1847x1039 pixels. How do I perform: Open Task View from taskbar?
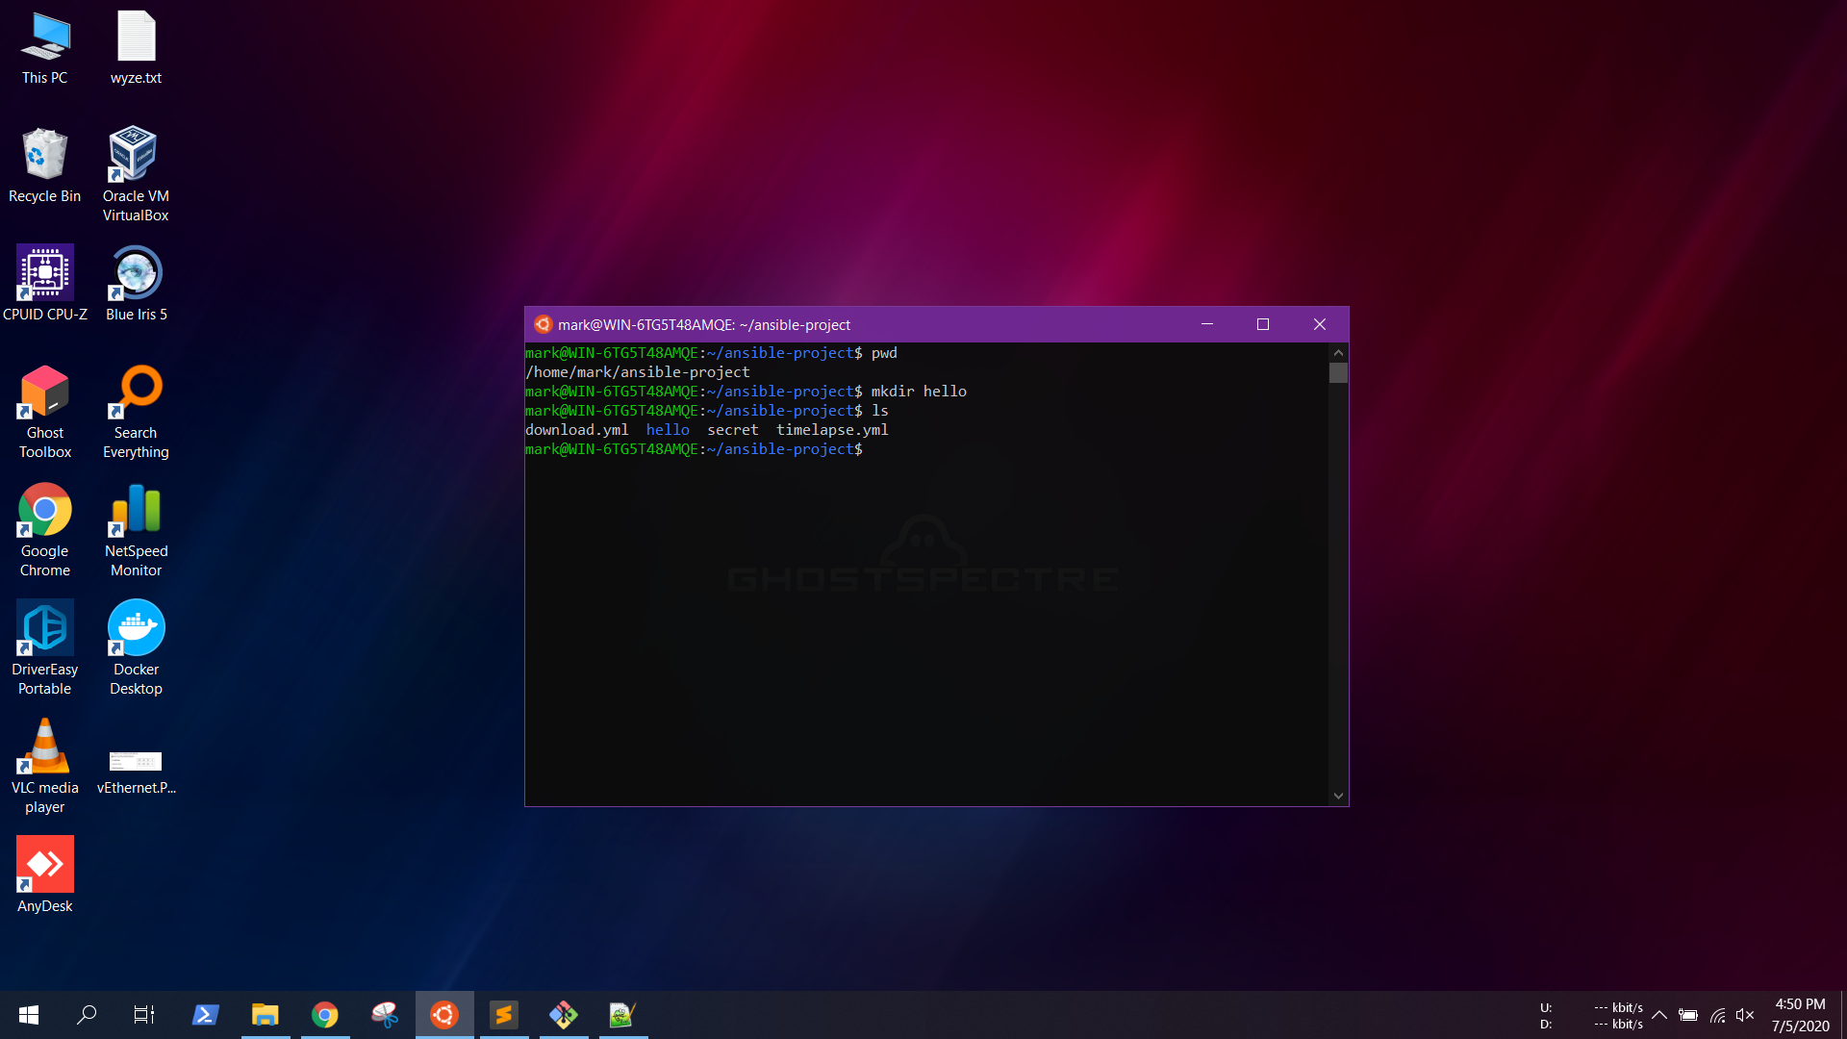click(x=144, y=1014)
